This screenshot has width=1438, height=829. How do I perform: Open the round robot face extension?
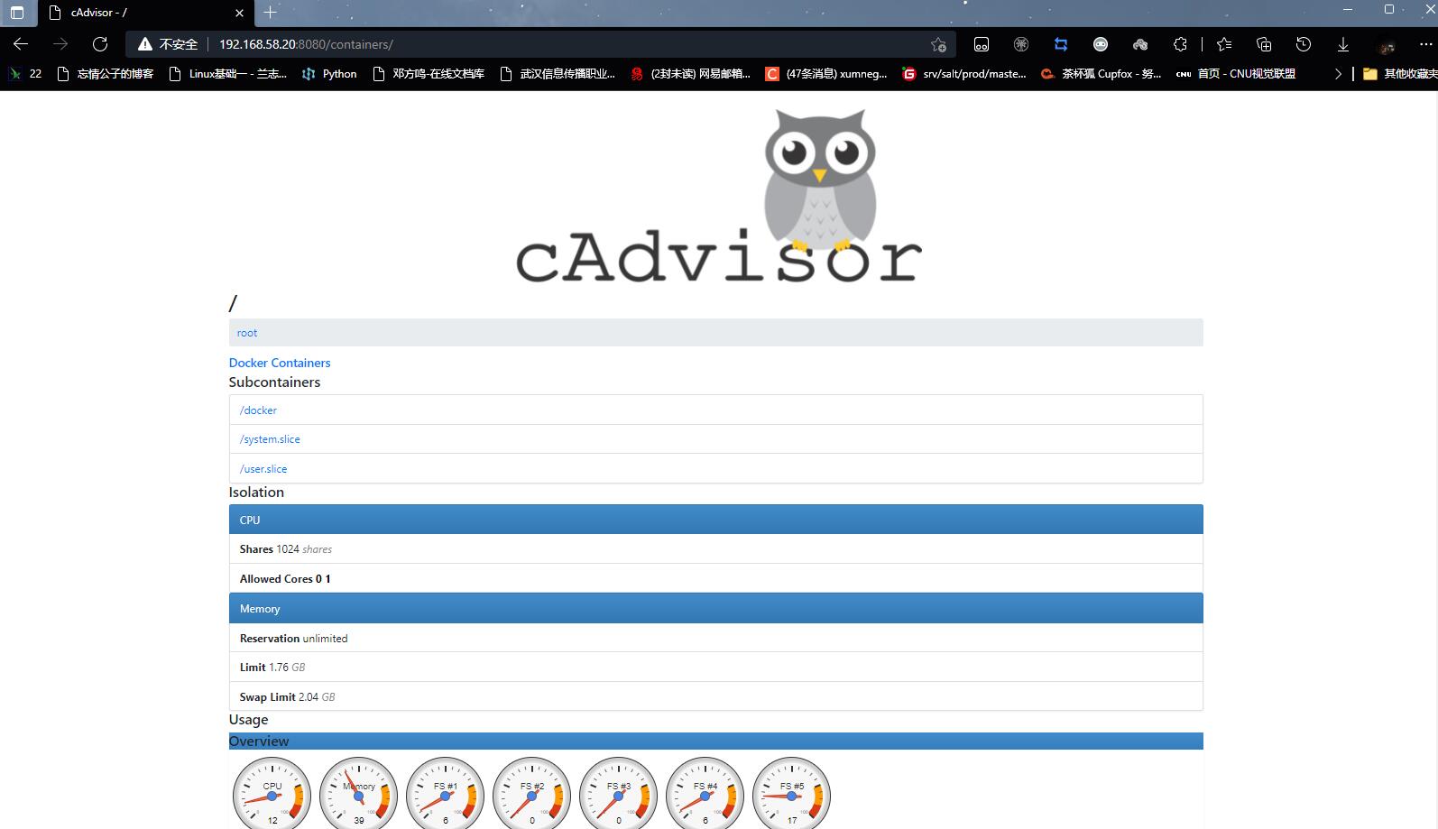[x=1101, y=44]
